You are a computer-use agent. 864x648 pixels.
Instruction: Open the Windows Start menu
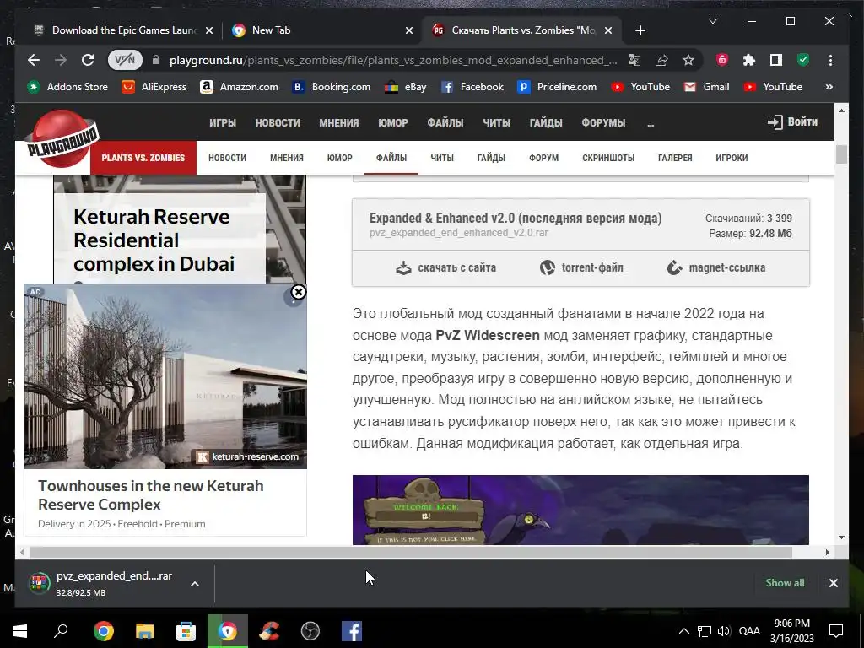tap(20, 631)
